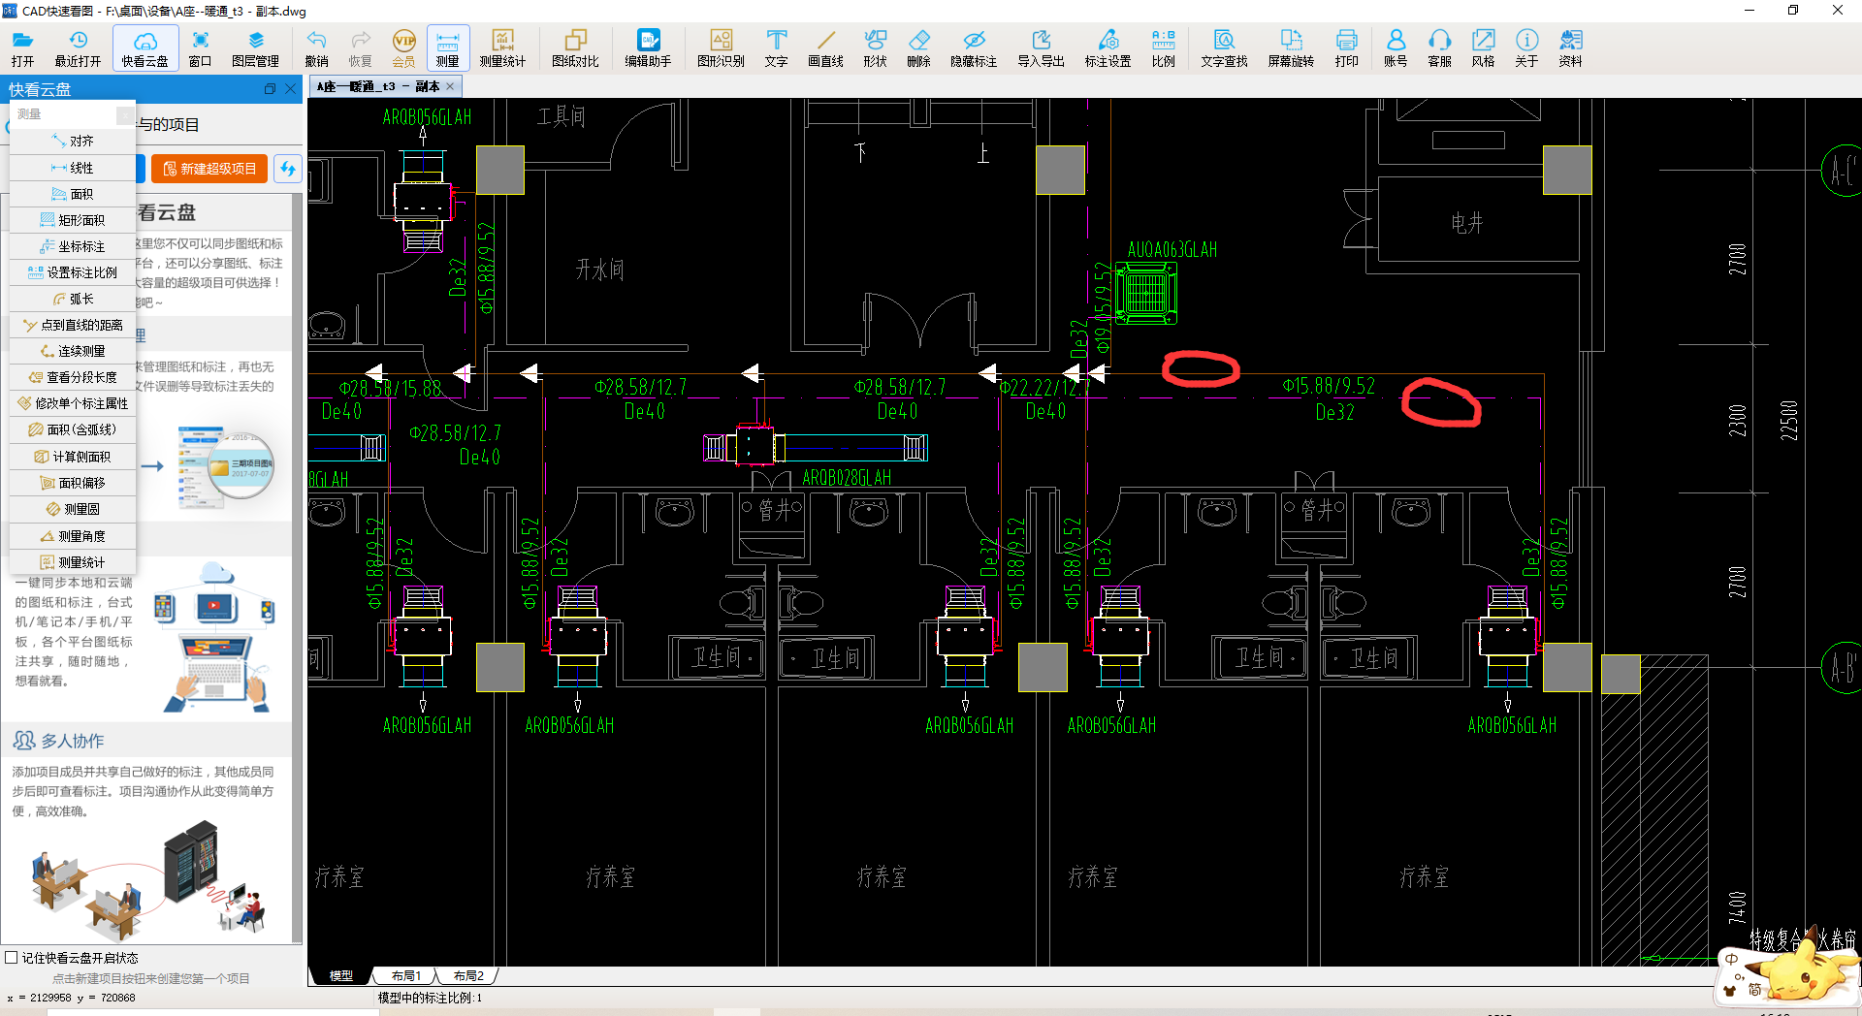Screen dimensions: 1862x1016
Task: Change the interface 风格 style
Action: (1483, 48)
